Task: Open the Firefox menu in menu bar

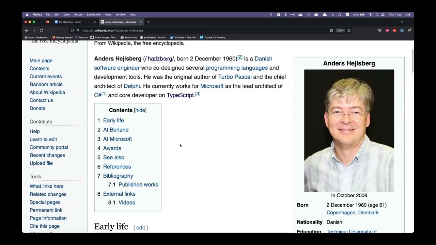Action: pos(37,15)
